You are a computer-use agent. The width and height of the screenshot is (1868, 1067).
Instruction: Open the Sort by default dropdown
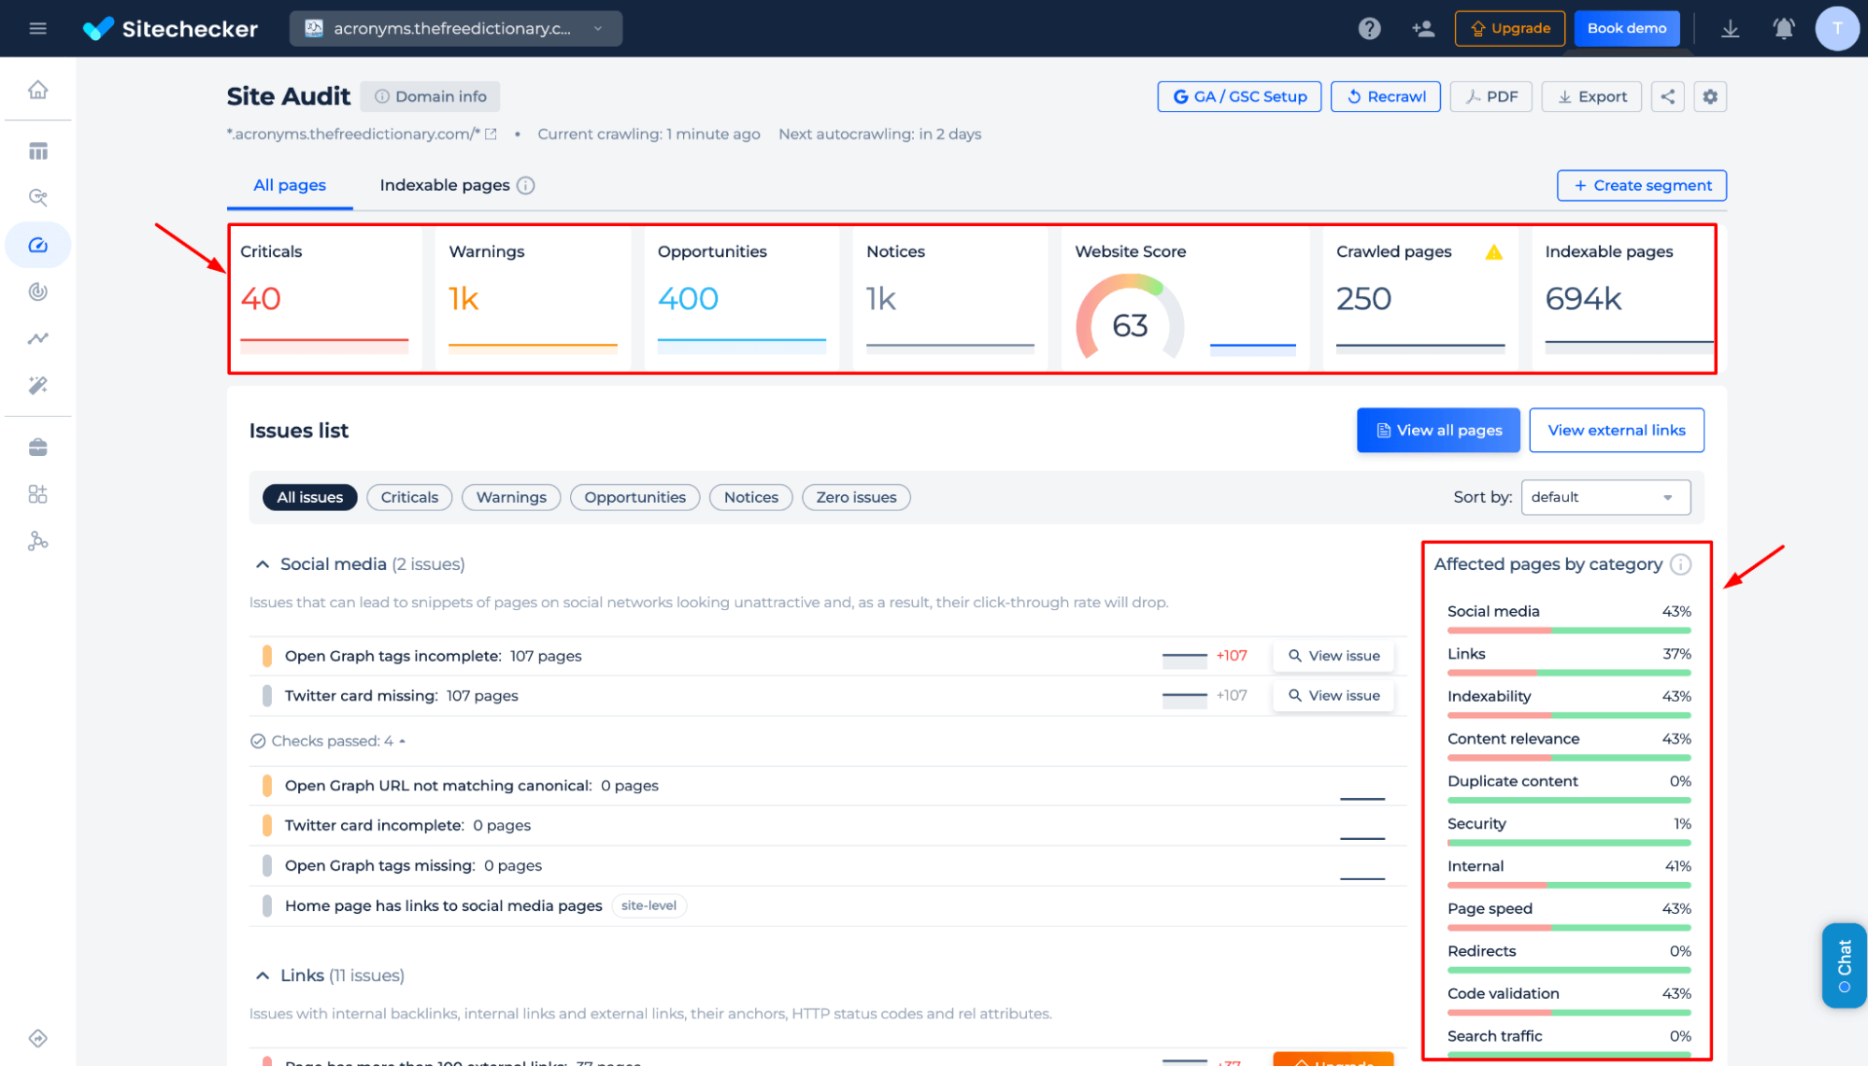pyautogui.click(x=1606, y=498)
